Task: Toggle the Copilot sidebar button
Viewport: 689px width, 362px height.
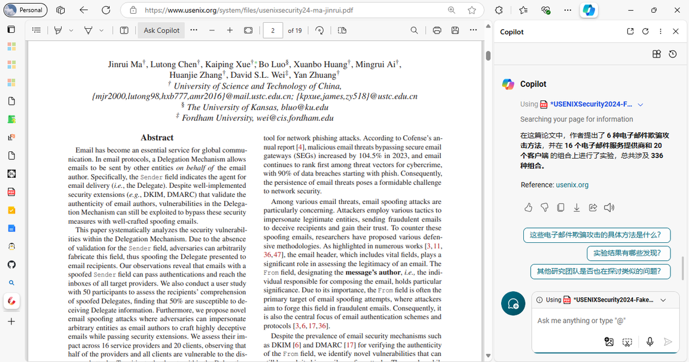Action: tap(589, 10)
